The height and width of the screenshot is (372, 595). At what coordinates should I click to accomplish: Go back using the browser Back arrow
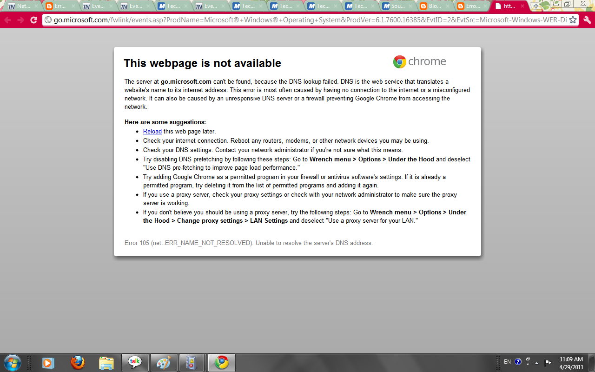tap(8, 20)
